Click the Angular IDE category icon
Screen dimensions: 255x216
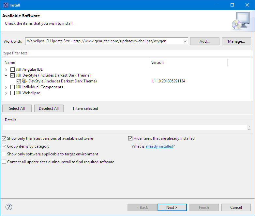point(18,69)
